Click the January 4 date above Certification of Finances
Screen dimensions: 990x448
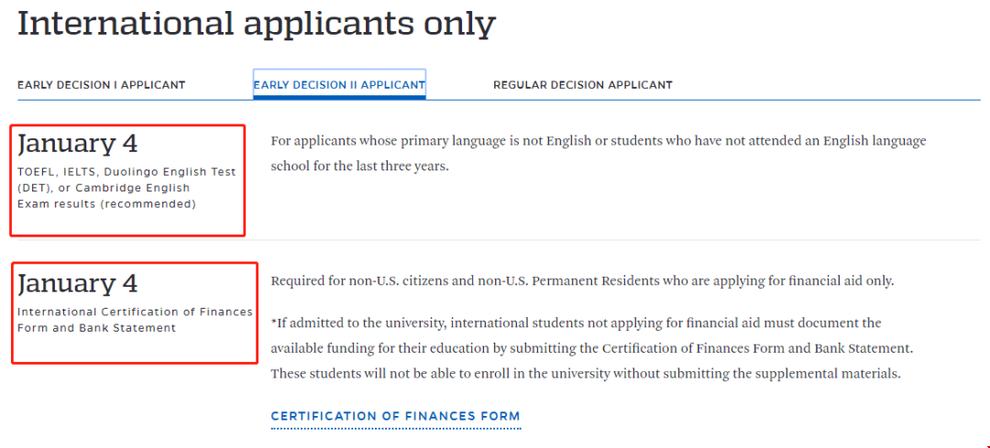click(x=78, y=284)
